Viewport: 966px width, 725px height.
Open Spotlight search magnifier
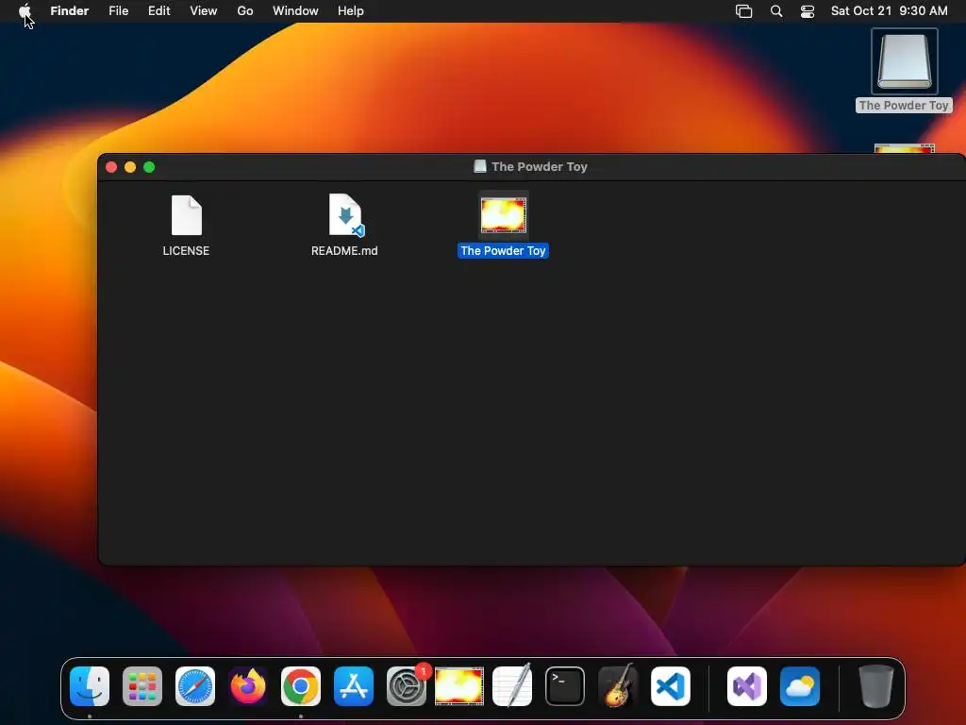pos(776,11)
